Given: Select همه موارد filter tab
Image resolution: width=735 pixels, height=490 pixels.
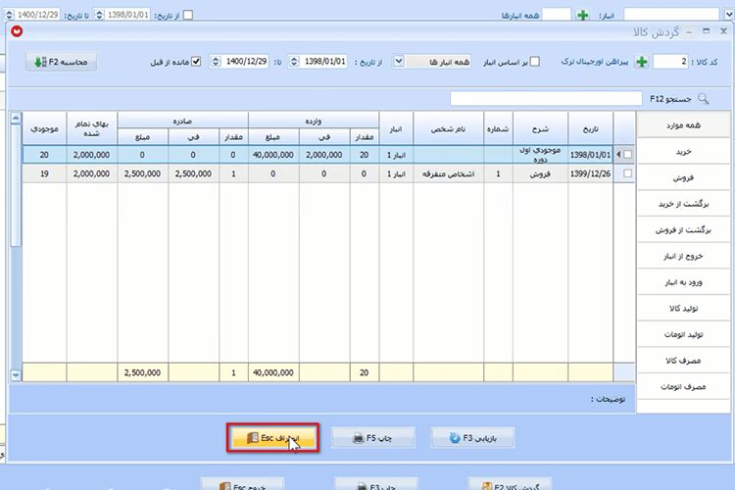Looking at the screenshot, I should [x=683, y=125].
